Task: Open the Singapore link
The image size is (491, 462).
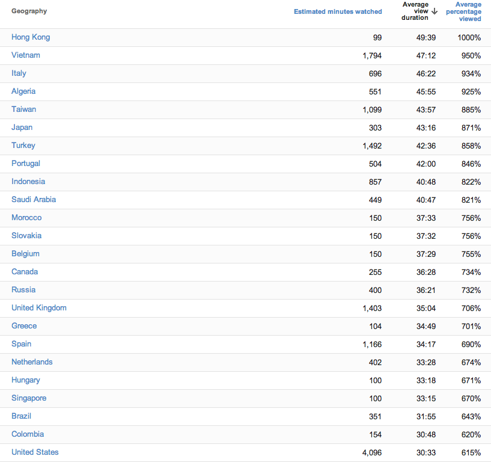Action: click(29, 398)
